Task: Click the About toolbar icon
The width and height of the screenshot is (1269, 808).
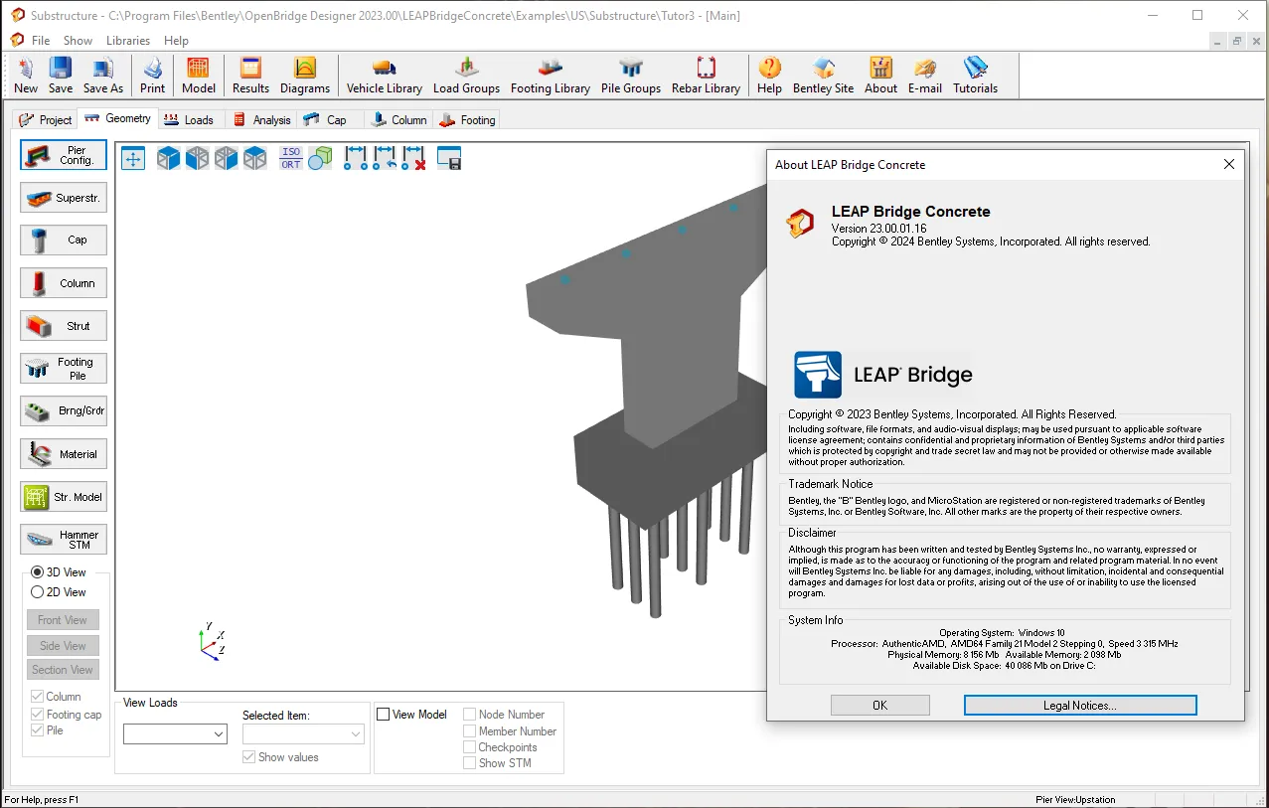Action: (x=880, y=76)
